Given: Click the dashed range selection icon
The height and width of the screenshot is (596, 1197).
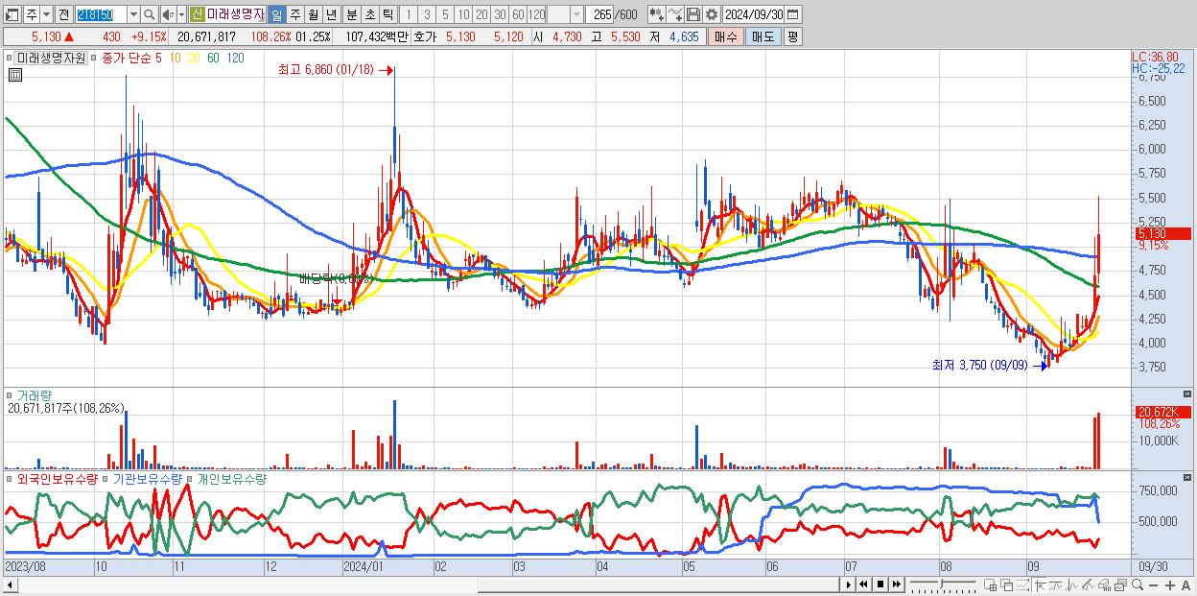Looking at the screenshot, I should pyautogui.click(x=1023, y=584).
